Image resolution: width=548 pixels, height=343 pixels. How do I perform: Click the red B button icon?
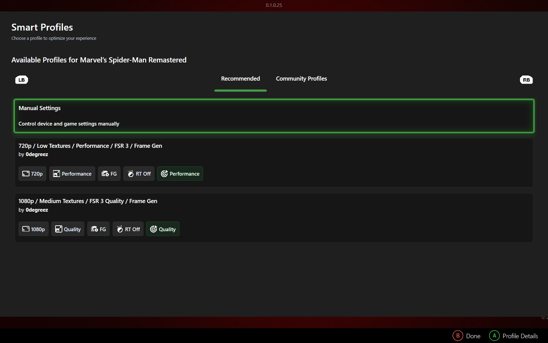point(458,336)
